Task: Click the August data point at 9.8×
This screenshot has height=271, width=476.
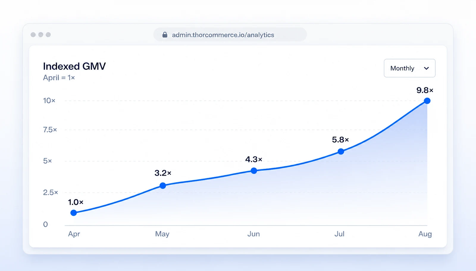Action: point(427,101)
